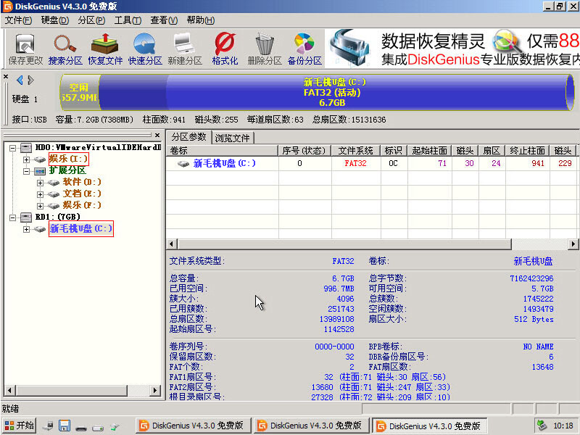Select 娱乐 (F:) in the disk tree
The image size is (580, 435).
coord(82,205)
